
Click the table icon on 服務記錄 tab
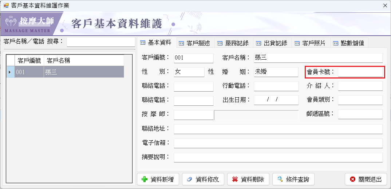tap(220, 43)
